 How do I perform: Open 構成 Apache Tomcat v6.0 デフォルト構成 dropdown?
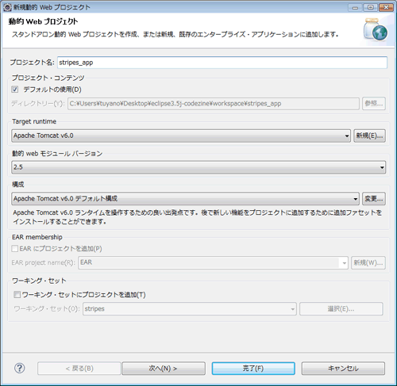(x=185, y=198)
